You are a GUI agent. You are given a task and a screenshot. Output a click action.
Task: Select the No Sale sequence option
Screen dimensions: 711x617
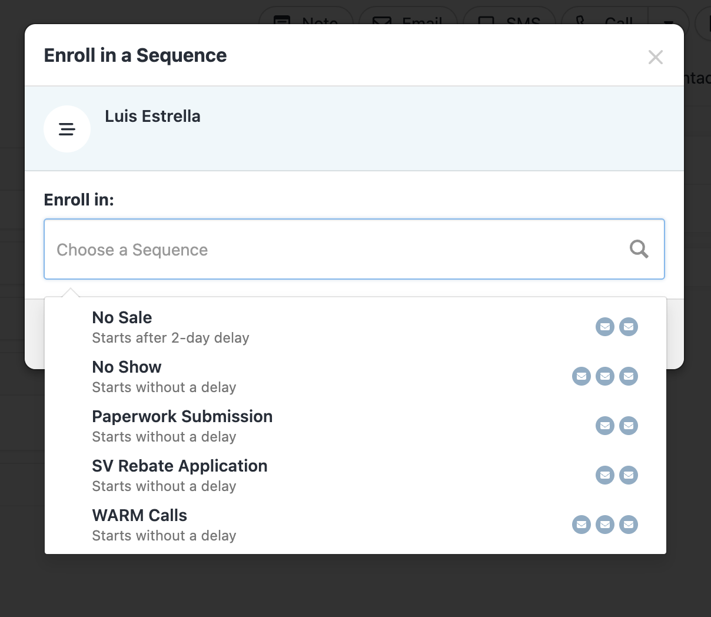click(x=171, y=327)
